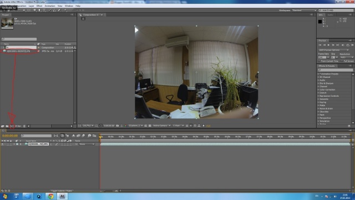Open composition mini-flowchart in timeline
Viewport: 355px width, 200px height.
(55, 136)
